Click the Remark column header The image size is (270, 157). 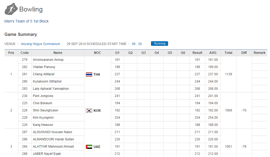pyautogui.click(x=259, y=53)
